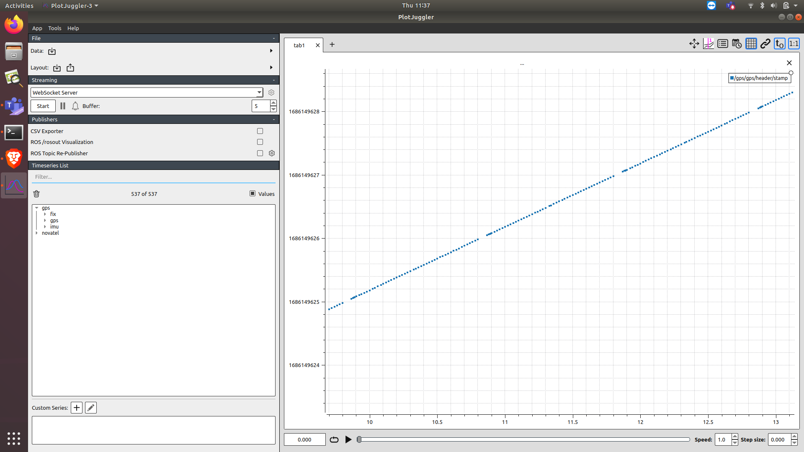Viewport: 804px width, 452px height.
Task: Click the load data file icon
Action: (x=52, y=51)
